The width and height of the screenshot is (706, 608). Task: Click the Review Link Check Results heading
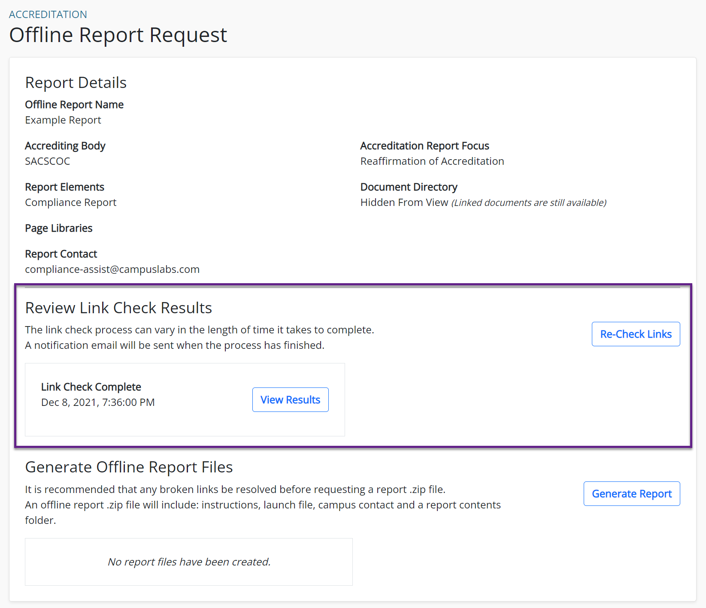pos(118,308)
